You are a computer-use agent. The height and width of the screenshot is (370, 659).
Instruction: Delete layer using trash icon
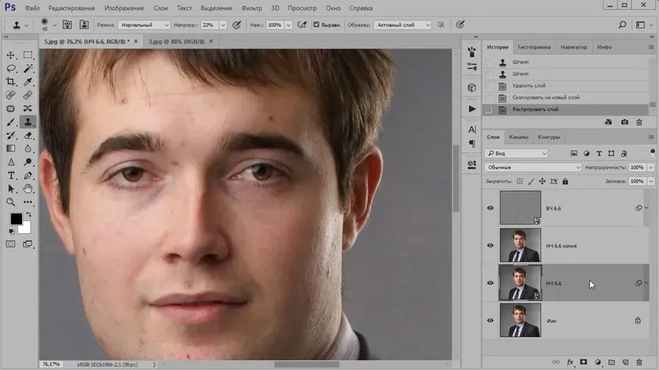click(639, 362)
